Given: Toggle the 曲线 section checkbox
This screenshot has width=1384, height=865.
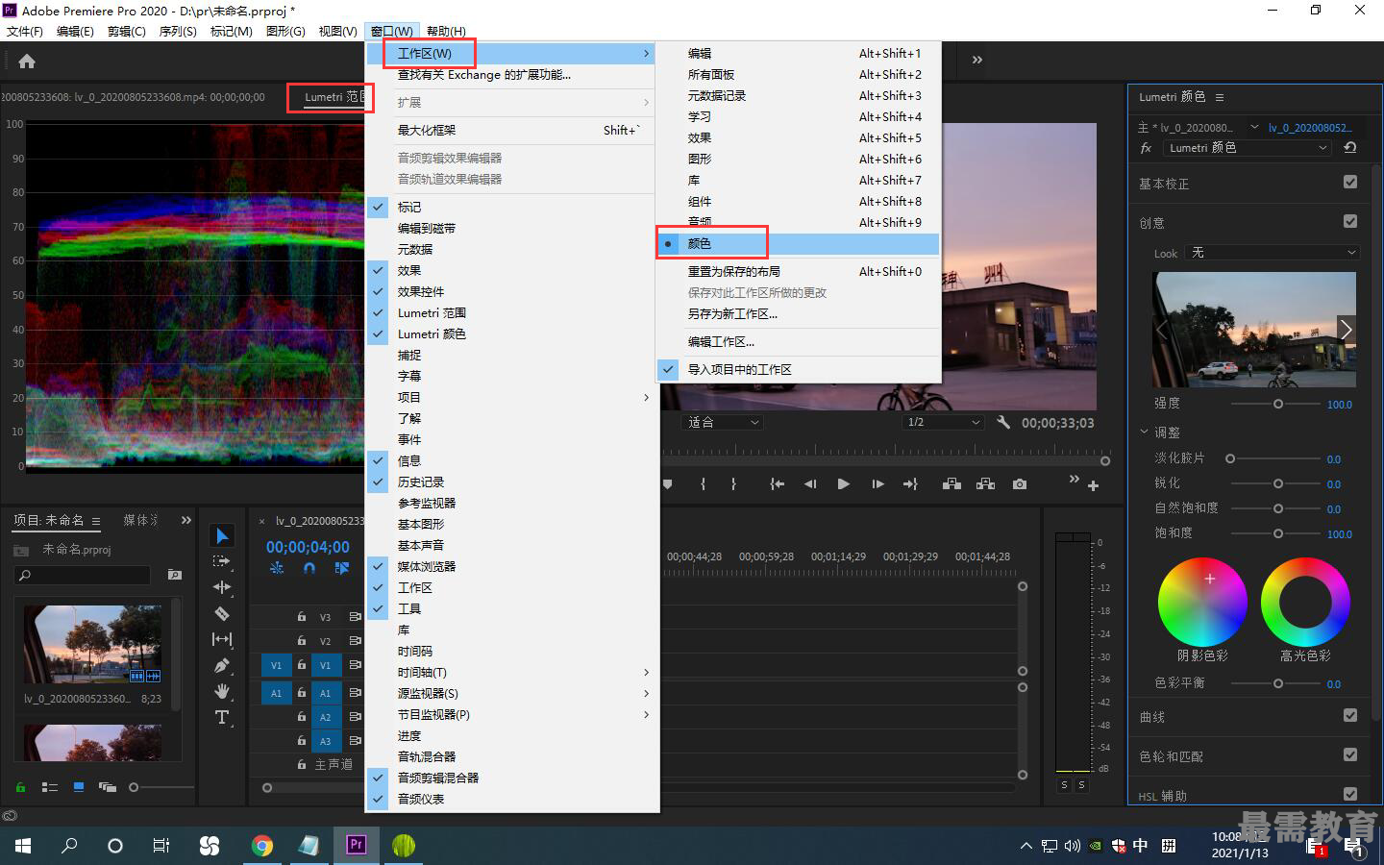Looking at the screenshot, I should (1350, 715).
